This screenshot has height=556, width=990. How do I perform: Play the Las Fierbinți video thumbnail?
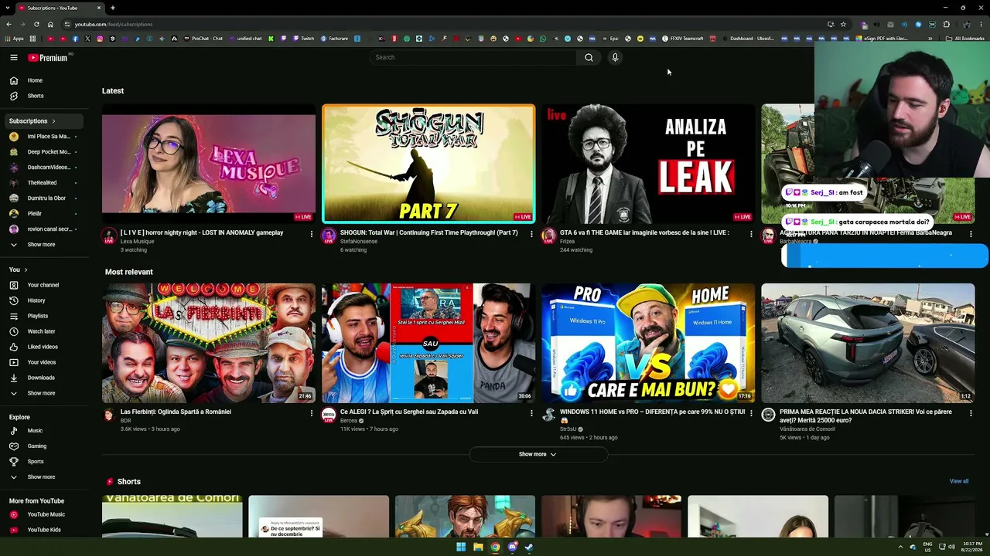(209, 343)
